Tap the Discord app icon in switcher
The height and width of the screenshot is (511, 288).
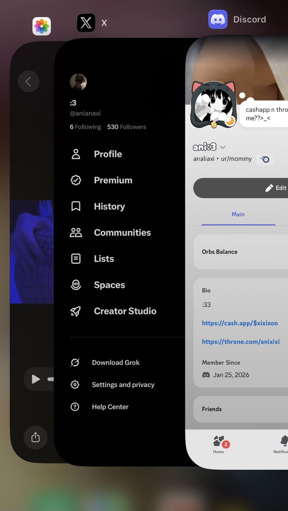coord(218,20)
